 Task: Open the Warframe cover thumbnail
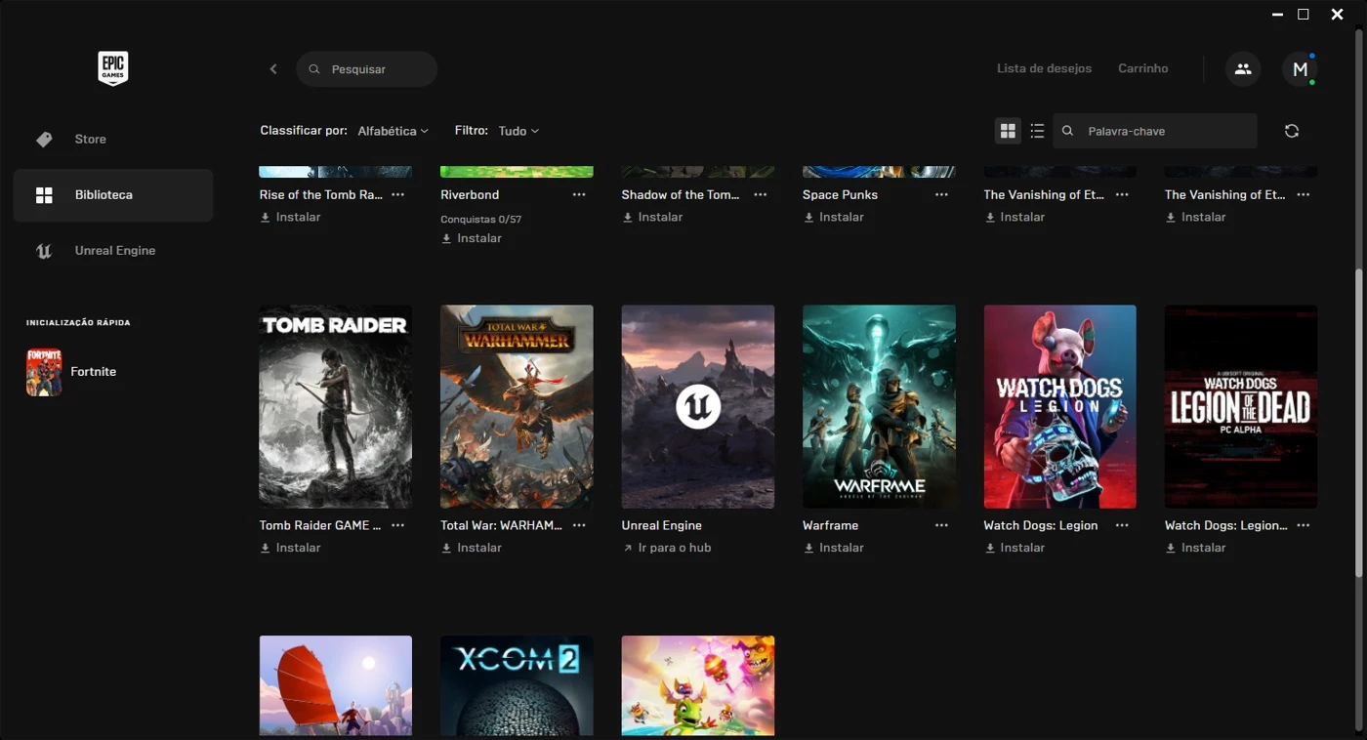(x=879, y=407)
